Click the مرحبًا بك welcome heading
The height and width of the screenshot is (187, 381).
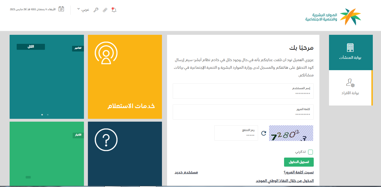point(301,48)
